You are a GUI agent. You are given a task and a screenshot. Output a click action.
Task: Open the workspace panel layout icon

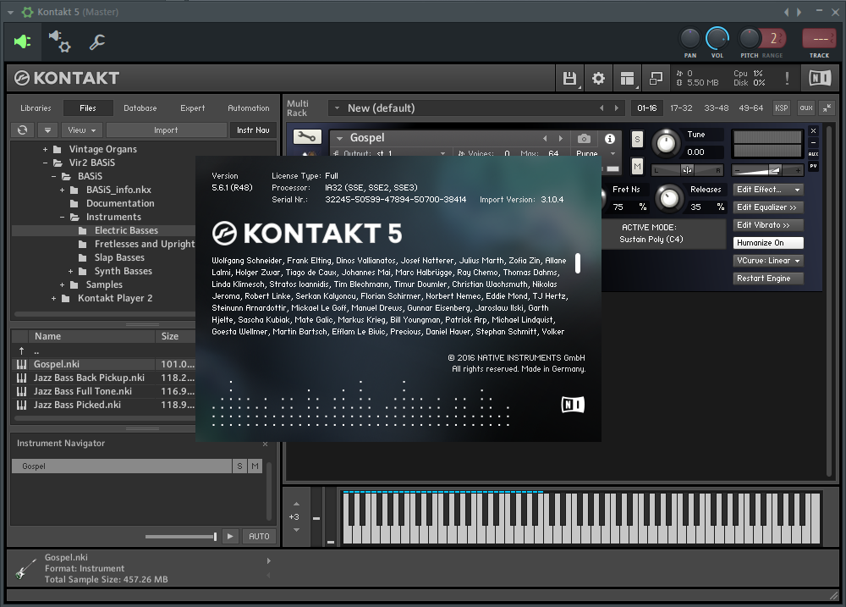coord(627,78)
